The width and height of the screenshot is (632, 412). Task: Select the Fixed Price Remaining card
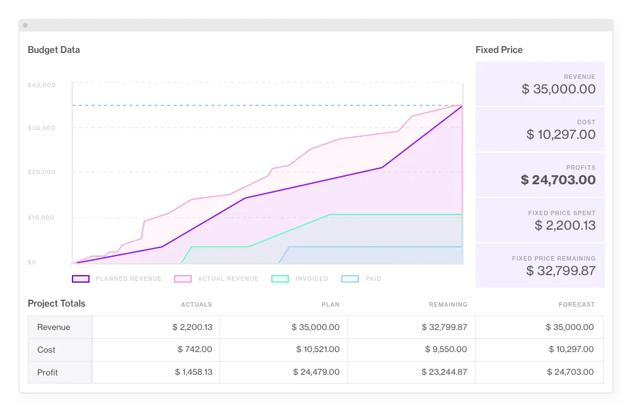coord(540,266)
